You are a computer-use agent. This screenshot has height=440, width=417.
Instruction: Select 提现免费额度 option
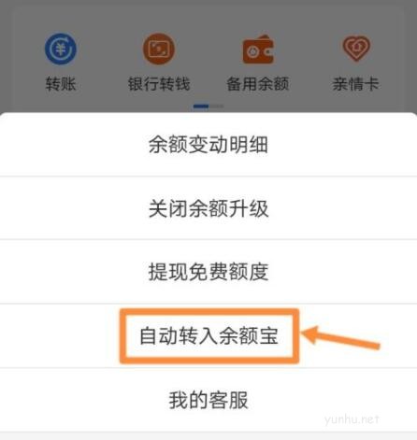tap(208, 272)
